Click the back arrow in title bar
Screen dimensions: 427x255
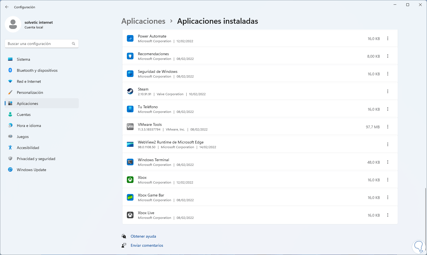tap(7, 7)
